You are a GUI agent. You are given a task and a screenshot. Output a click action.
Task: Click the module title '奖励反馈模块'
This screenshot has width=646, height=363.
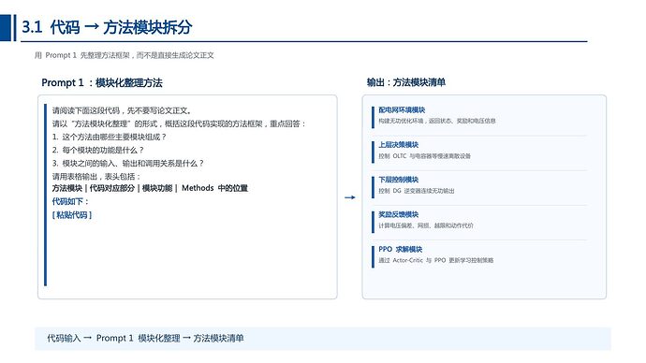click(x=399, y=214)
